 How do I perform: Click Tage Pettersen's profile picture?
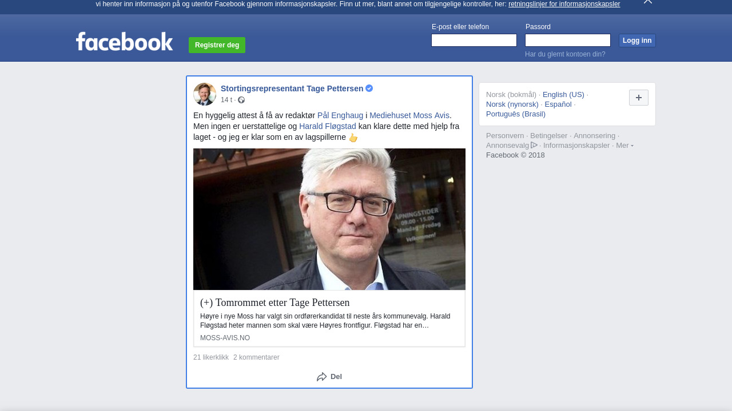pyautogui.click(x=205, y=94)
